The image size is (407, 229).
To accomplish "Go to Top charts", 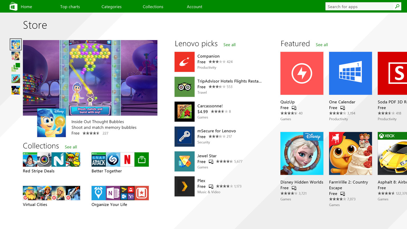I will (70, 7).
